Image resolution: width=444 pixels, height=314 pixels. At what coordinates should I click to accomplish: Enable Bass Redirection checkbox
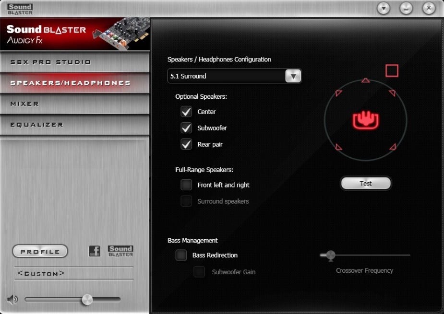tap(181, 255)
